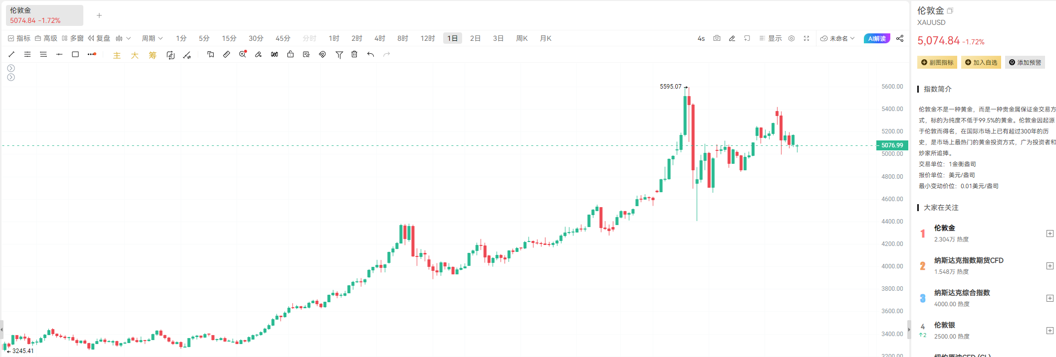Click the share icon
The height and width of the screenshot is (357, 1056).
pos(900,38)
